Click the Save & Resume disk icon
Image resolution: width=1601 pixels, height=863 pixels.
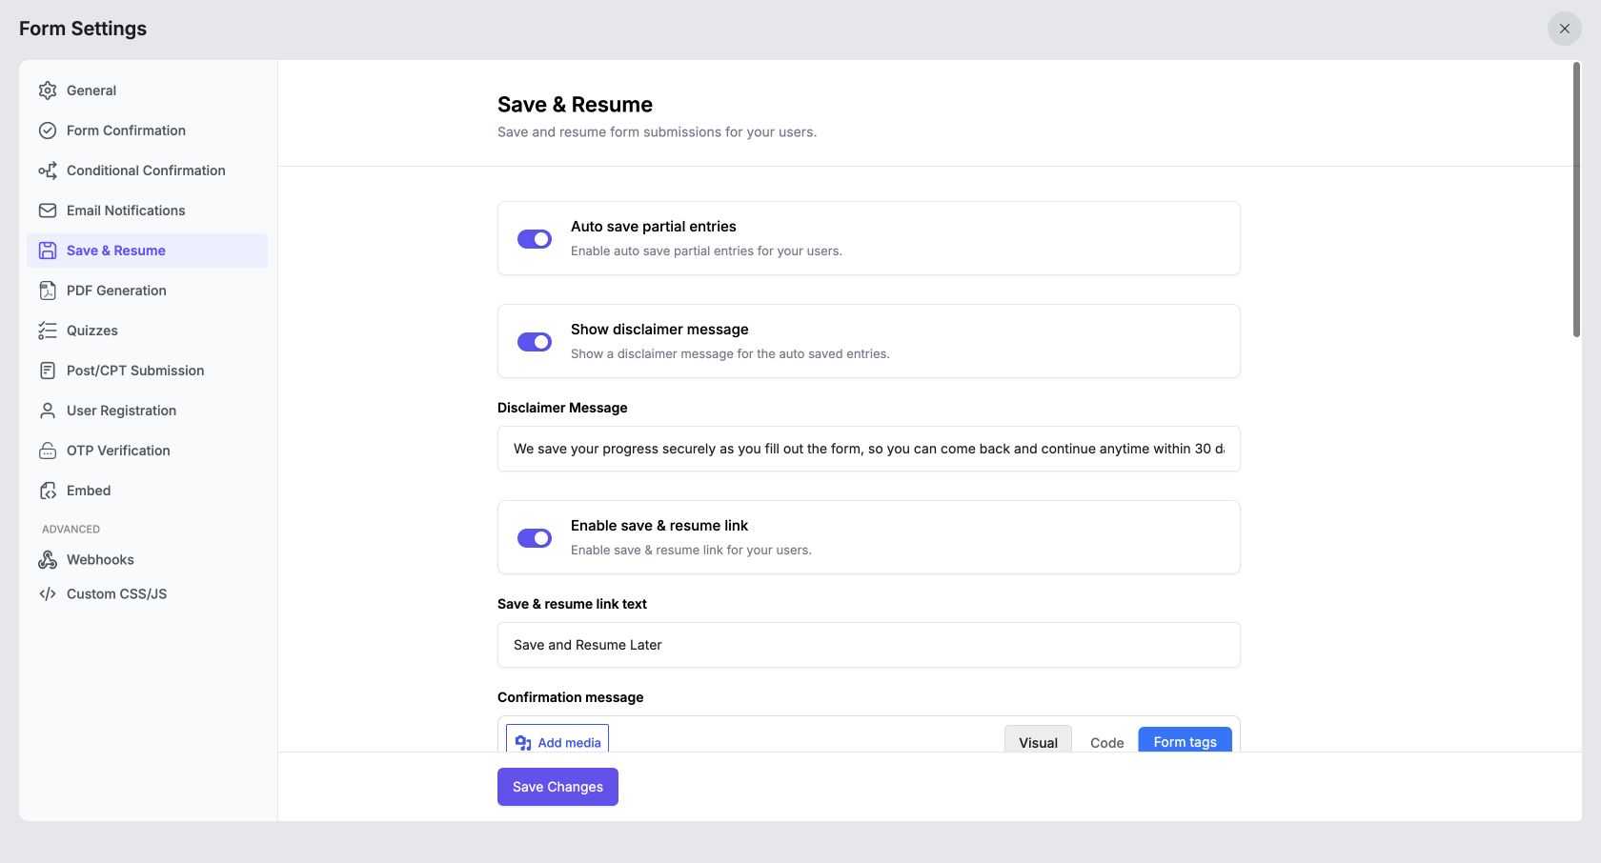click(x=48, y=251)
